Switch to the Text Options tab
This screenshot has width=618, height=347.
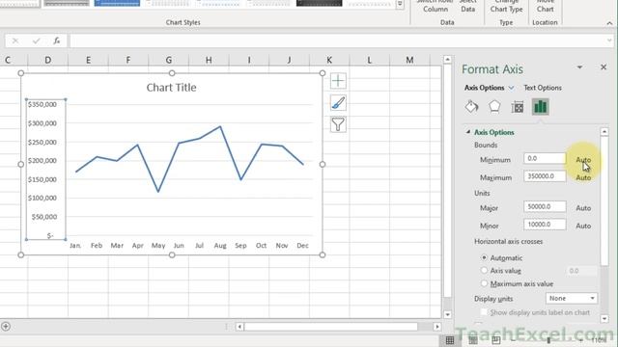pyautogui.click(x=543, y=88)
